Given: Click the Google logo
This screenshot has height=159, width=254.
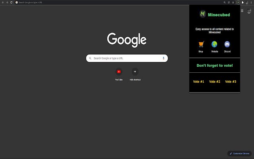Looking at the screenshot, I should [x=127, y=40].
